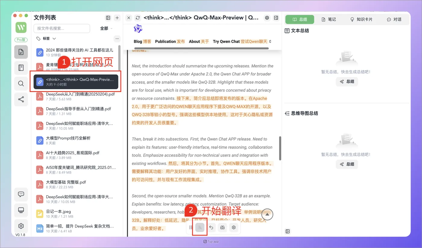
Task: Select the <think>…</think> QwQ-Max-Preview file item
Action: point(76,82)
